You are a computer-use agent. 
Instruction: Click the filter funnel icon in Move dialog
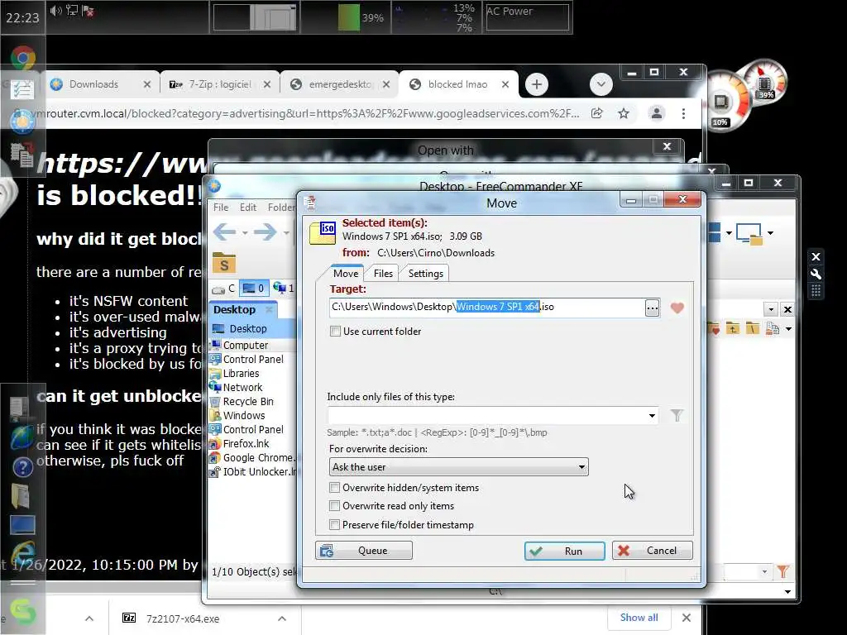point(677,415)
